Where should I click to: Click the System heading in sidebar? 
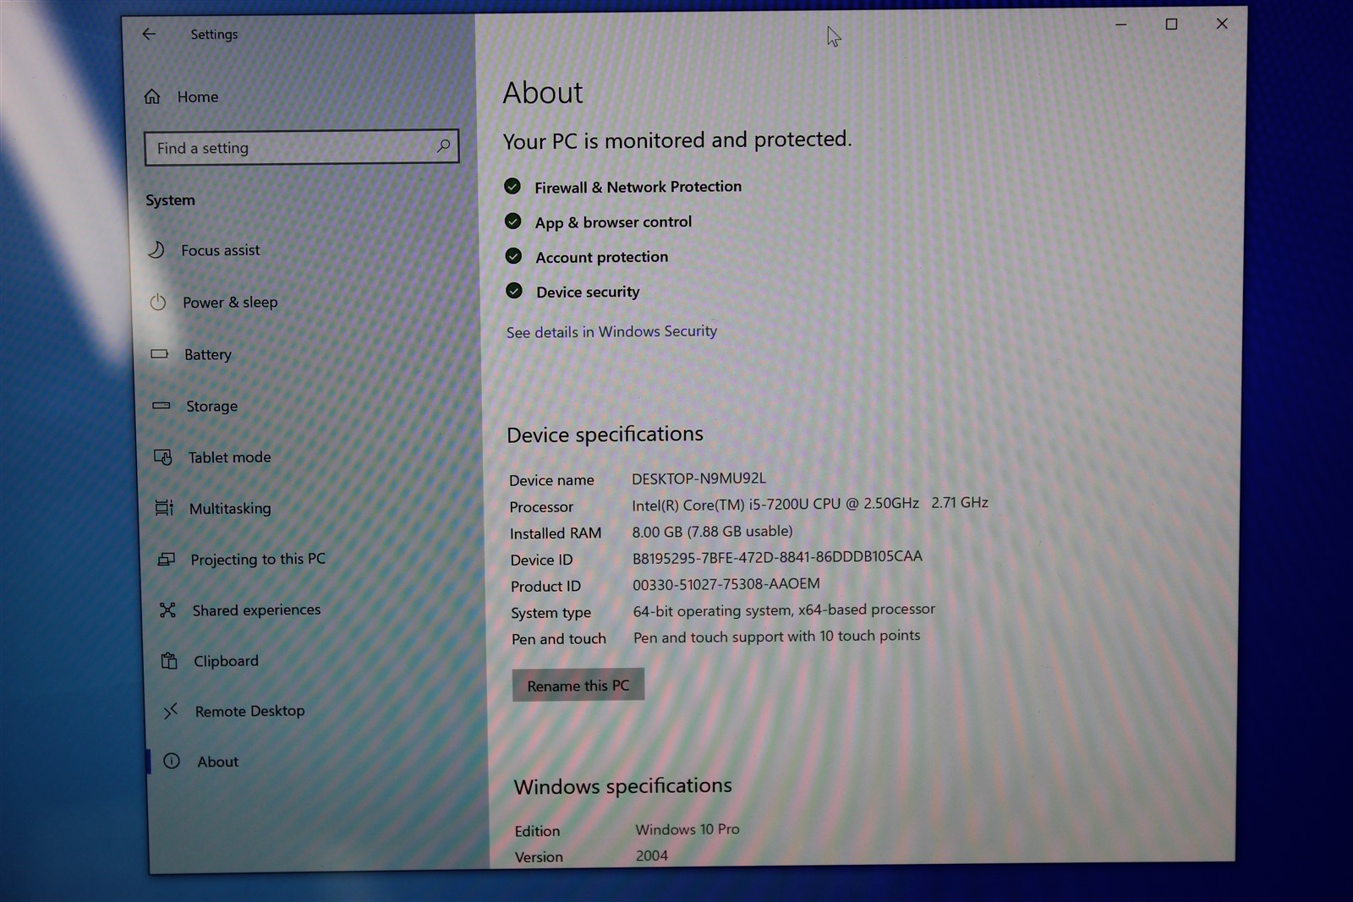tap(170, 200)
